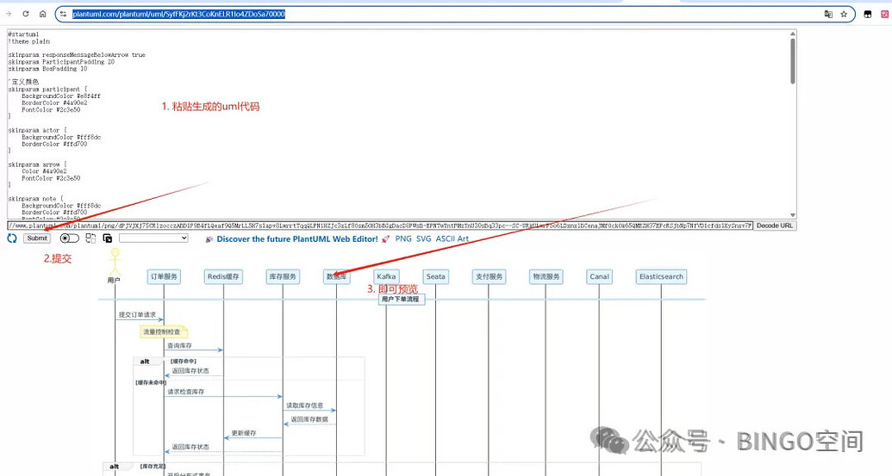Click the code editor scroll-up arrow
Screen dimensions: 892x476
point(792,34)
